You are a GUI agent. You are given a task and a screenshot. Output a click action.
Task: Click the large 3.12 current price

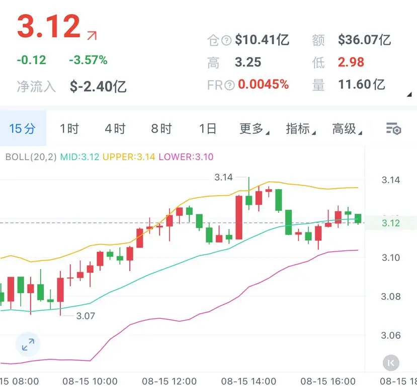click(49, 26)
